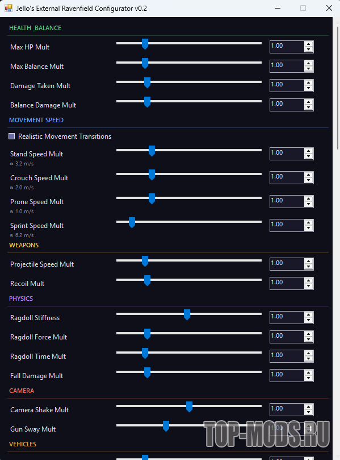
Task: Click the Sprint Speed Mult slider thumb
Action: 132,222
